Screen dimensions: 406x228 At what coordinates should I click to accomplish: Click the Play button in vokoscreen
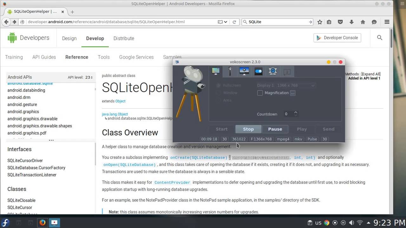302,129
